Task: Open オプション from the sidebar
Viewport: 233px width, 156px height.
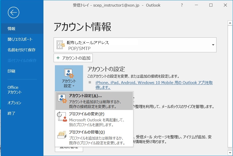Action: [x=14, y=103]
